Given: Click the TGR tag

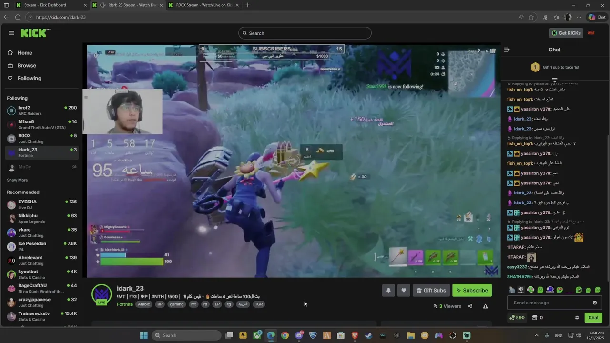Looking at the screenshot, I should click(259, 304).
